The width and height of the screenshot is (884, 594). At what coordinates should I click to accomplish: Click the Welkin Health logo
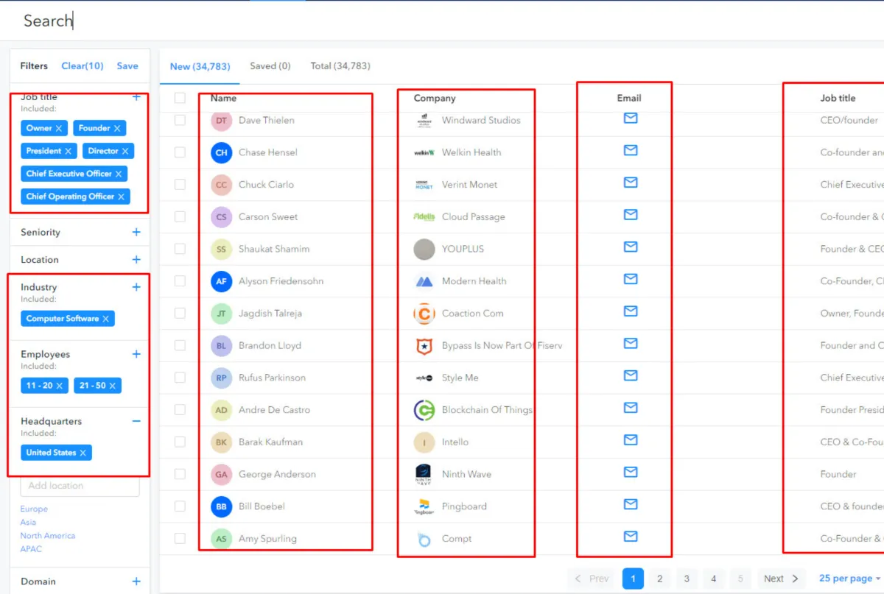click(424, 153)
